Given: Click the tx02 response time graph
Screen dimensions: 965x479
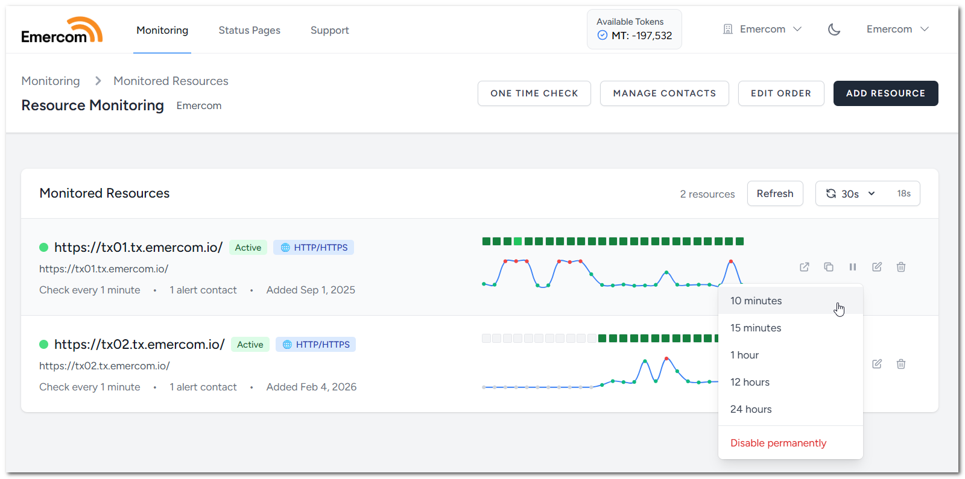Looking at the screenshot, I should point(600,372).
